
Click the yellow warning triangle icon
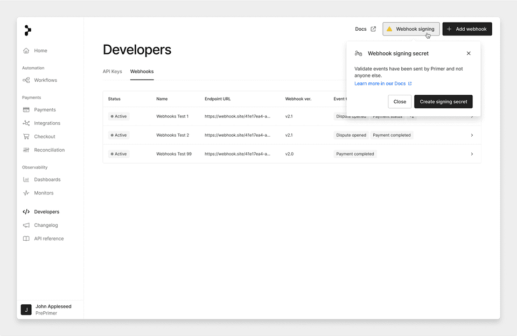(389, 29)
